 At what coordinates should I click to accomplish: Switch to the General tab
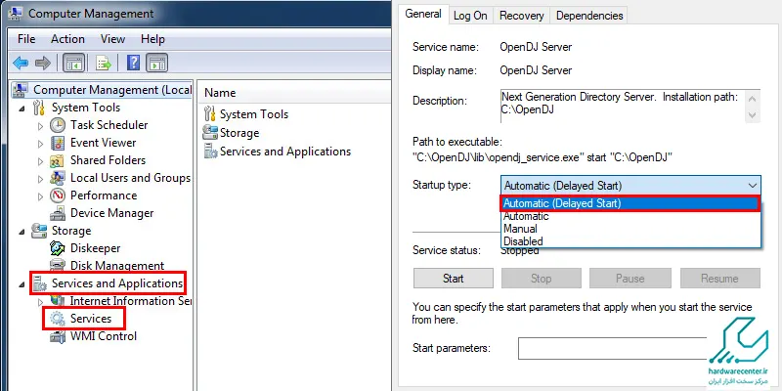click(x=423, y=14)
